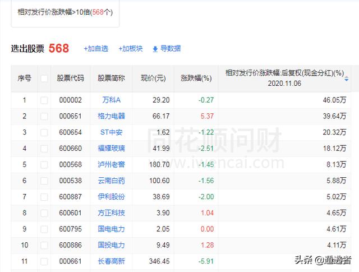Open stock link 国电电力
The height and width of the screenshot is (272, 359).
[x=111, y=229]
